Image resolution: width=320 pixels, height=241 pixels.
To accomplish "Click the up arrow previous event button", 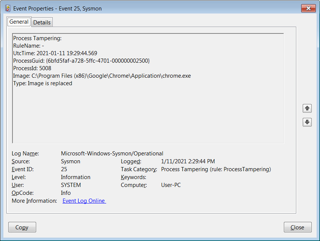I will (x=307, y=108).
